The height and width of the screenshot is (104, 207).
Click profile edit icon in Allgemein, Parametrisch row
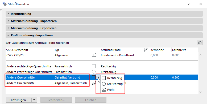pos(94,83)
